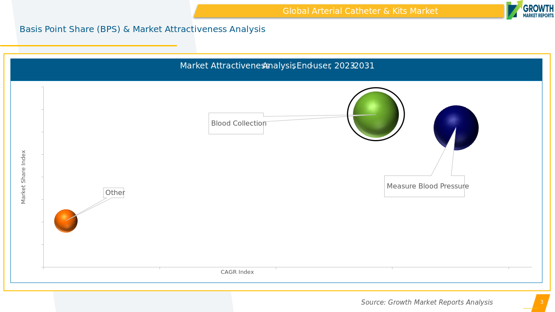Click the Basis Point Share heading text
555x312 pixels.
click(x=142, y=29)
